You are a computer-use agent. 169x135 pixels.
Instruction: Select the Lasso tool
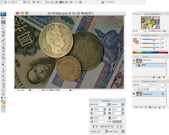point(3,25)
